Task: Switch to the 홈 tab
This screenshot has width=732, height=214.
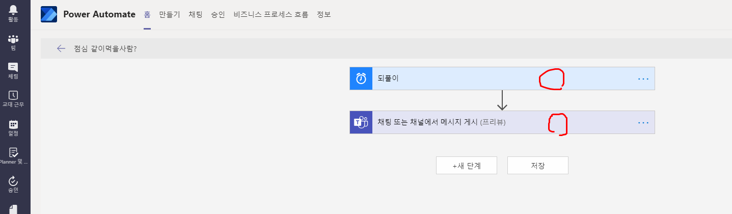Action: coord(147,14)
